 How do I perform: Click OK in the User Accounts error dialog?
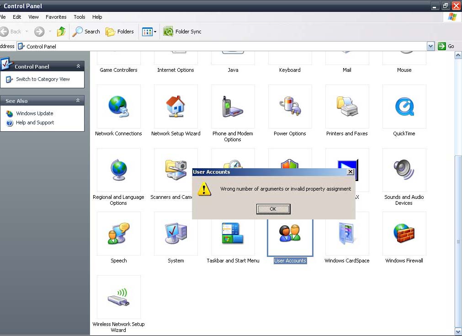273,209
